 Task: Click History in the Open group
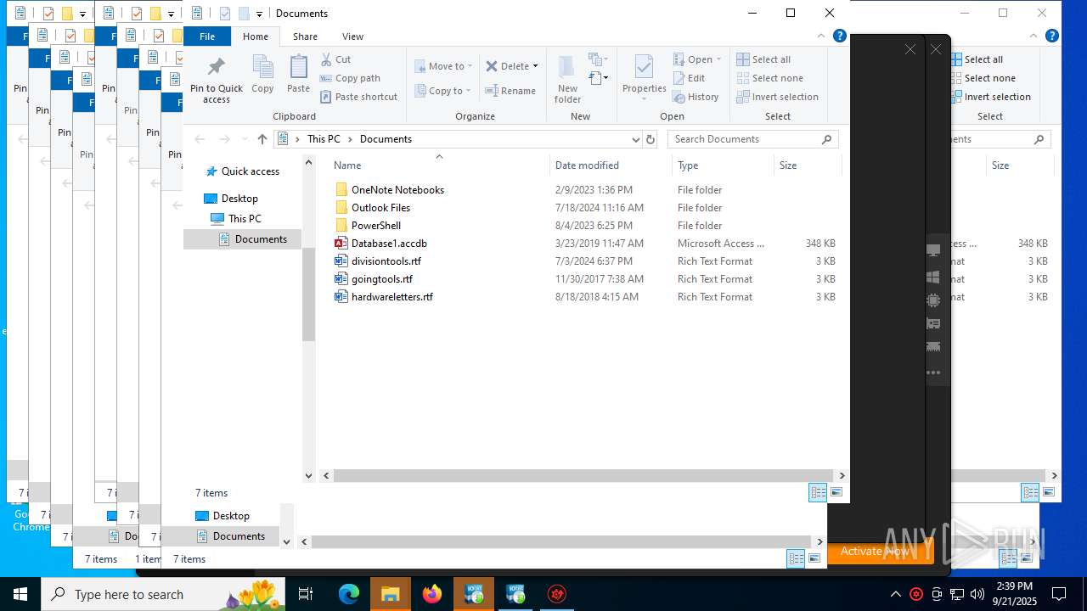coord(696,97)
